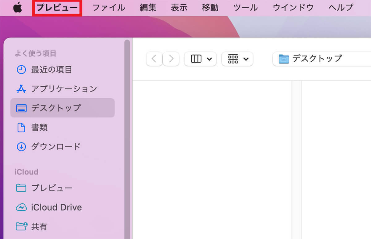Image resolution: width=371 pixels, height=239 pixels.
Task: Click the ダウンロード arrow icon
Action: [21, 146]
